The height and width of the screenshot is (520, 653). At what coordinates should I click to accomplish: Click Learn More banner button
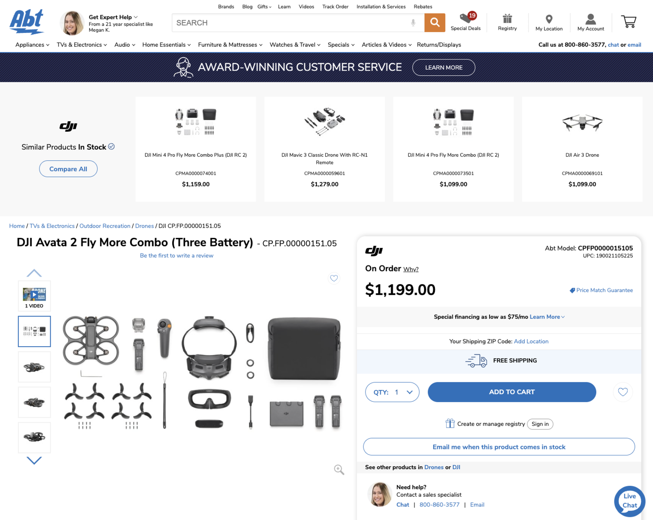point(444,68)
